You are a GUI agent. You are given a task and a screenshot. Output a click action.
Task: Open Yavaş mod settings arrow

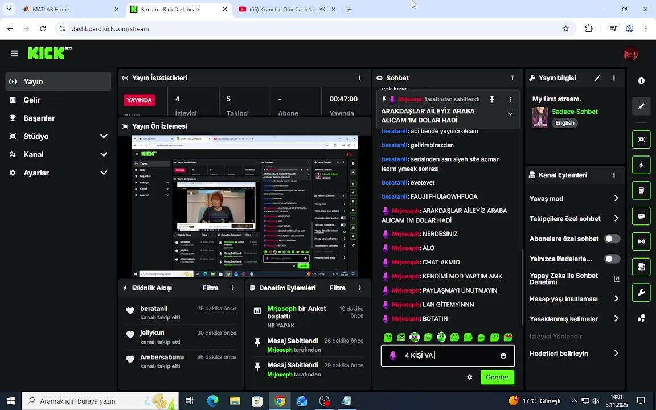click(x=616, y=198)
